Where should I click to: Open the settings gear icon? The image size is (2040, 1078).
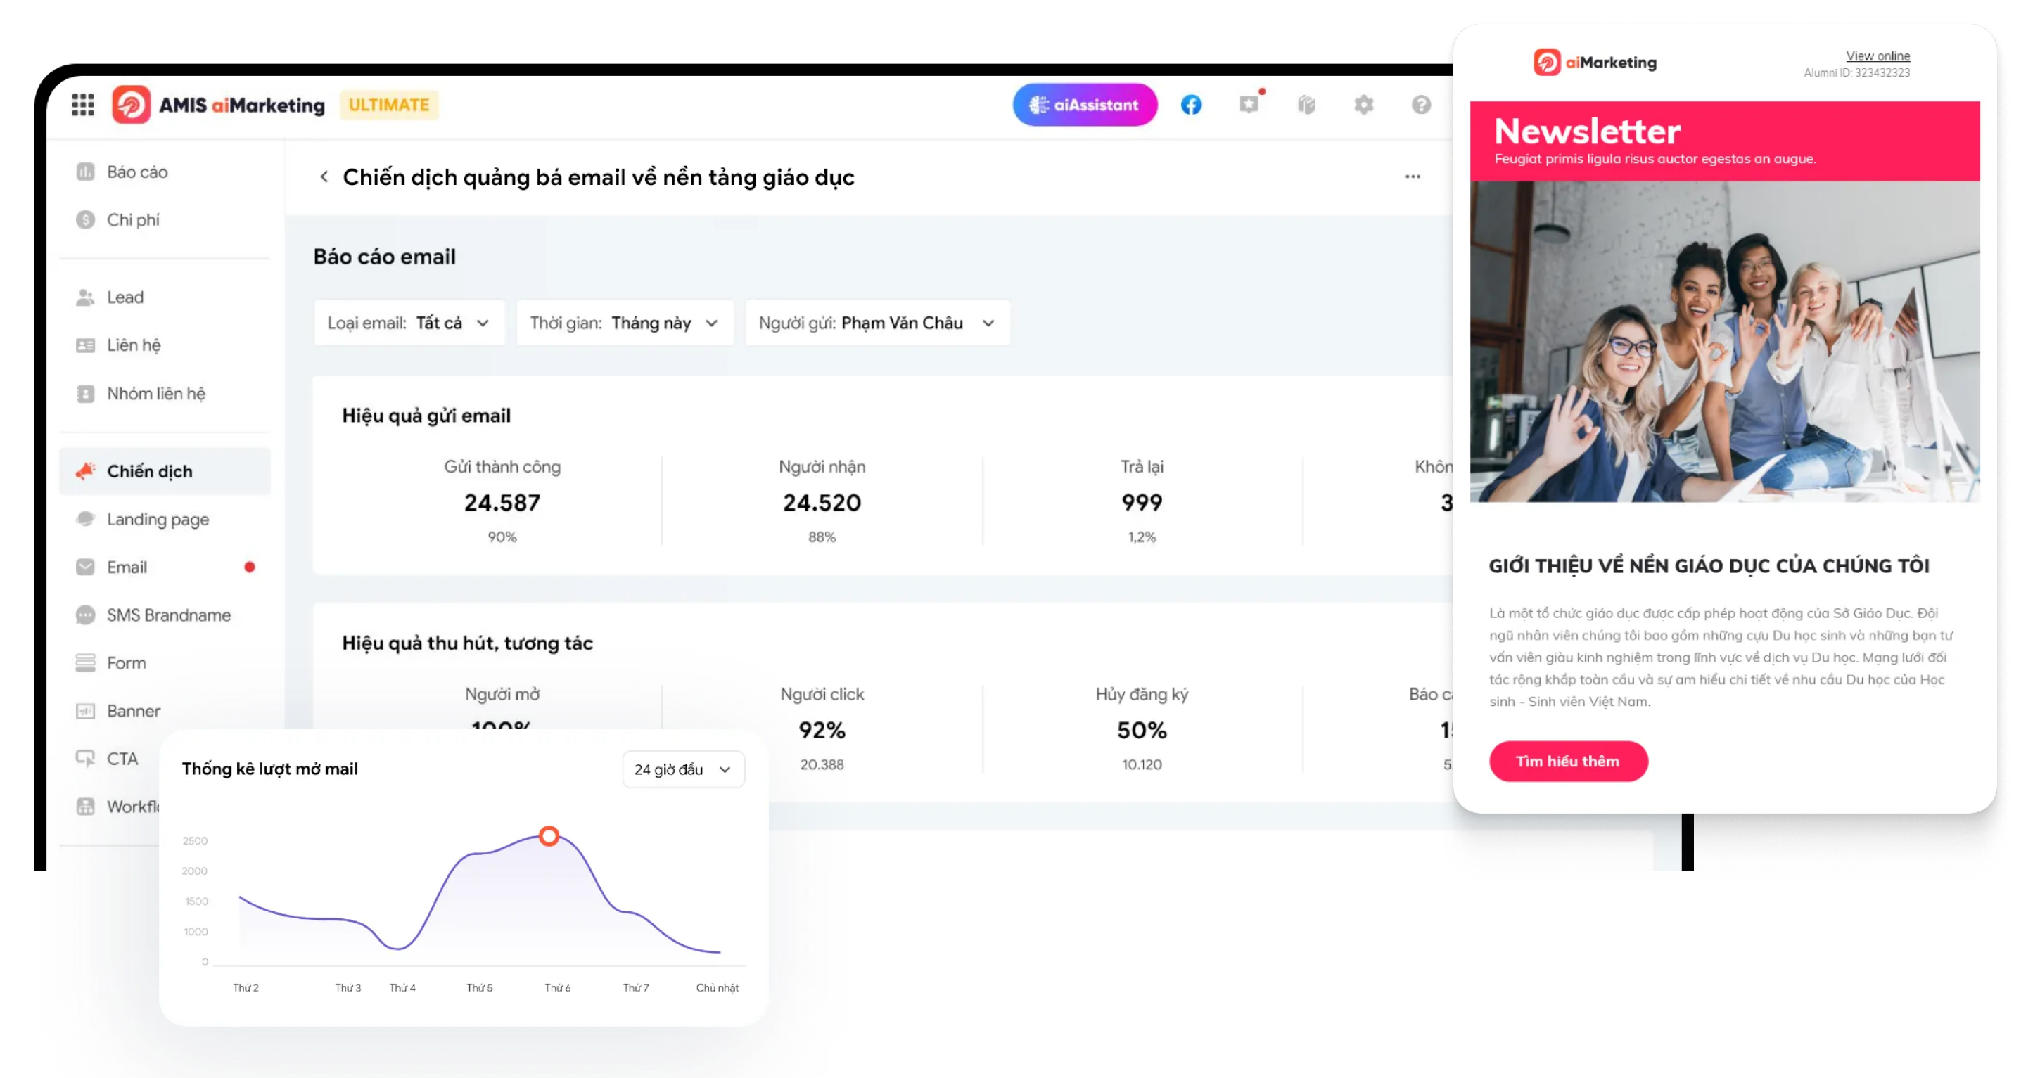coord(1364,105)
